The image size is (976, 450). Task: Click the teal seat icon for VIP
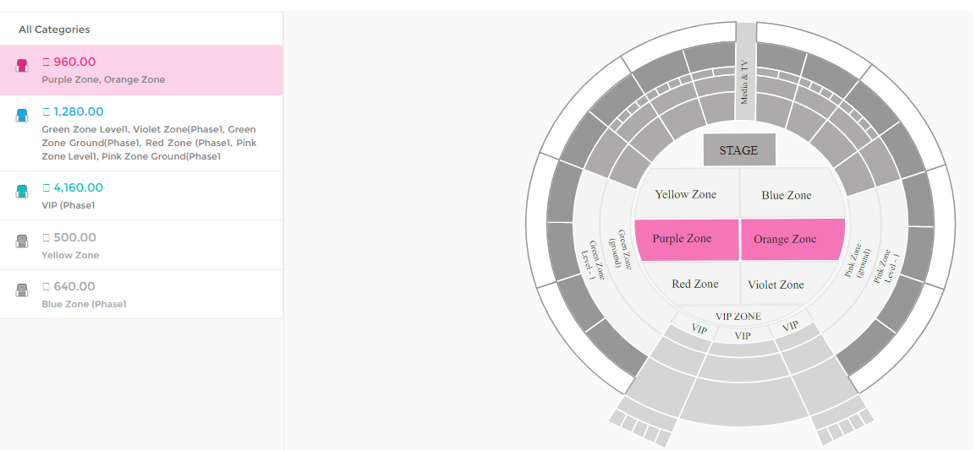click(22, 192)
